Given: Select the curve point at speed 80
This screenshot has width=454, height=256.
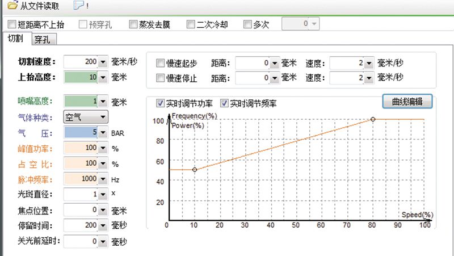Looking at the screenshot, I should [373, 119].
